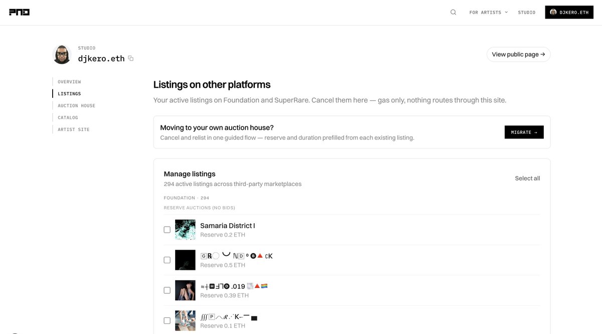
Task: Click the Migrate button
Action: tap(524, 132)
